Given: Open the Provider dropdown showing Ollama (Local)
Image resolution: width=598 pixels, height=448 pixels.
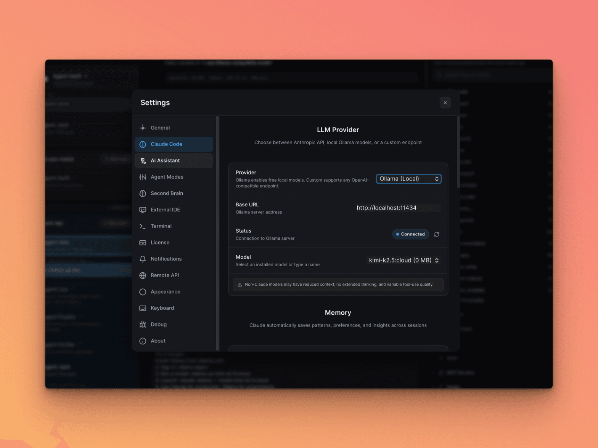Looking at the screenshot, I should (x=408, y=179).
